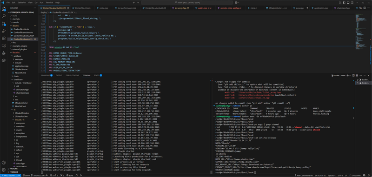The width and height of the screenshot is (372, 177).
Task: Open the Explorer view in the activity bar
Action: (4, 9)
